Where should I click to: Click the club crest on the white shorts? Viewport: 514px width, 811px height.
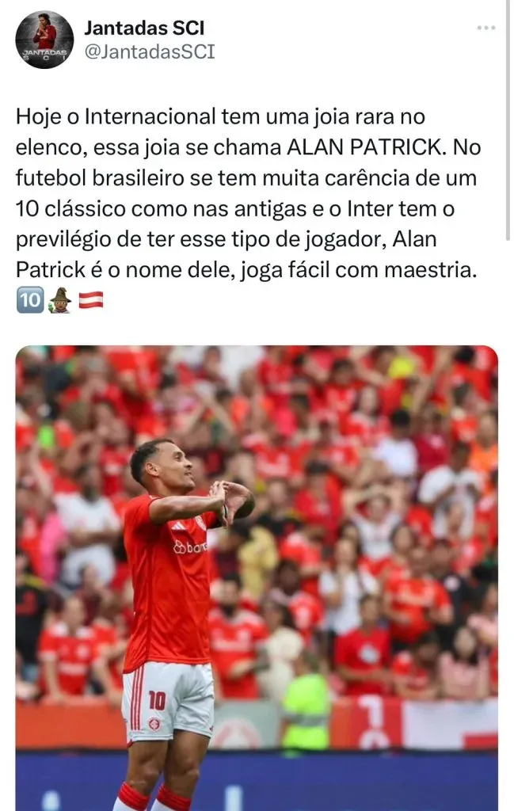tap(154, 724)
